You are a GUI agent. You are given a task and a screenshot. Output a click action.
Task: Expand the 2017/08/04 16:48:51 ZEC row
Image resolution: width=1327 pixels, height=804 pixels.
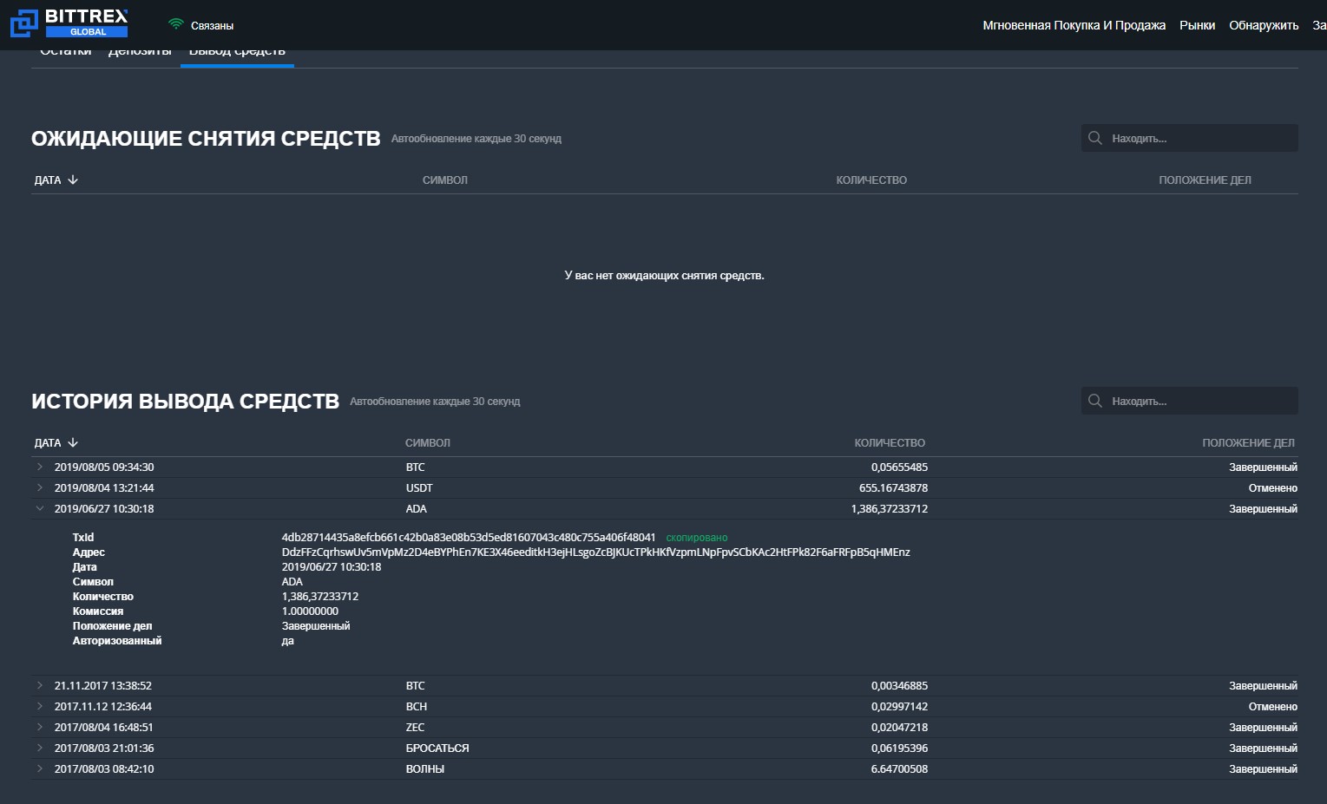pyautogui.click(x=40, y=727)
